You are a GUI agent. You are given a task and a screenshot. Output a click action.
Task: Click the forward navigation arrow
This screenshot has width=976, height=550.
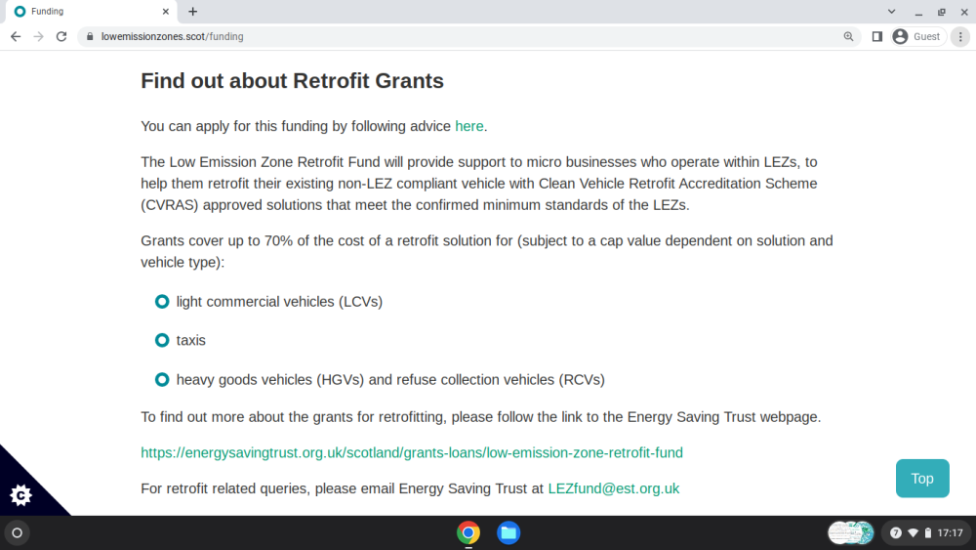[x=39, y=37]
